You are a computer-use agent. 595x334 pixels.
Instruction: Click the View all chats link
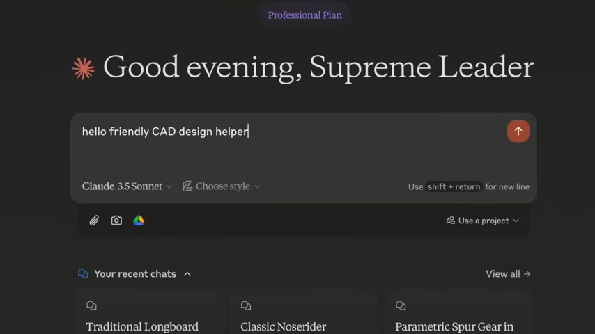tap(507, 273)
